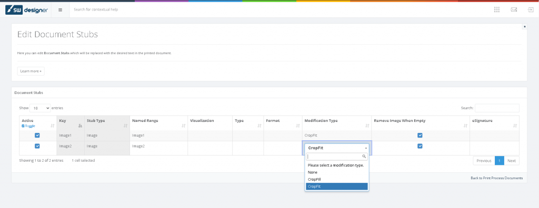This screenshot has height=208, width=539.
Task: Uncheck Active for Image1 row
Action: [37, 135]
